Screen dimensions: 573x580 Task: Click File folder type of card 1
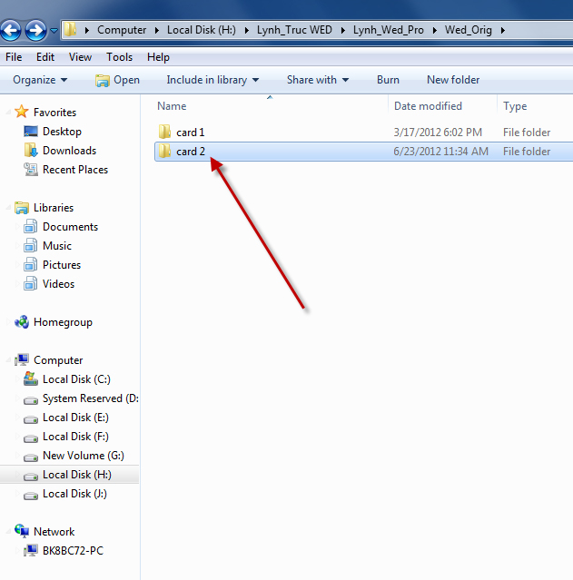pyautogui.click(x=527, y=133)
